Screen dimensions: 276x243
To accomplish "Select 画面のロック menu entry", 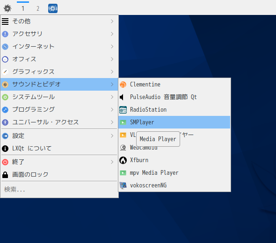I will [59, 175].
